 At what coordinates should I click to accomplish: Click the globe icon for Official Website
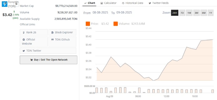tap(24, 40)
